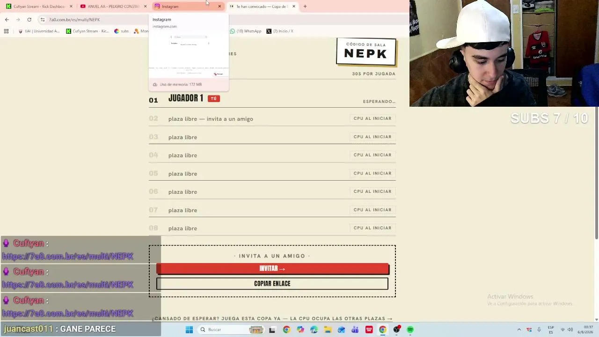Click 'CPU AL INICIAR' on slot 07
The width and height of the screenshot is (599, 337).
pyautogui.click(x=373, y=210)
